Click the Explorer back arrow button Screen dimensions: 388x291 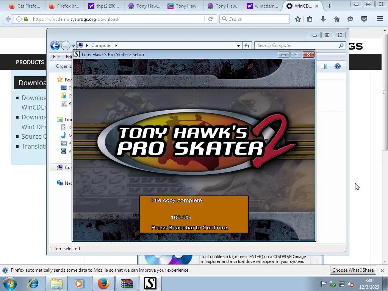55,45
